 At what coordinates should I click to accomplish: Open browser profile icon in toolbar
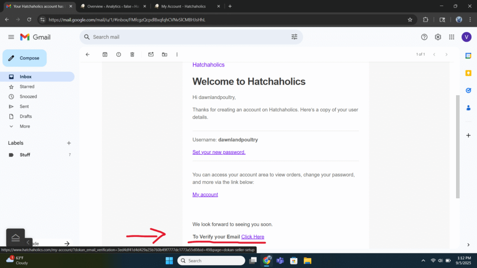pyautogui.click(x=459, y=20)
